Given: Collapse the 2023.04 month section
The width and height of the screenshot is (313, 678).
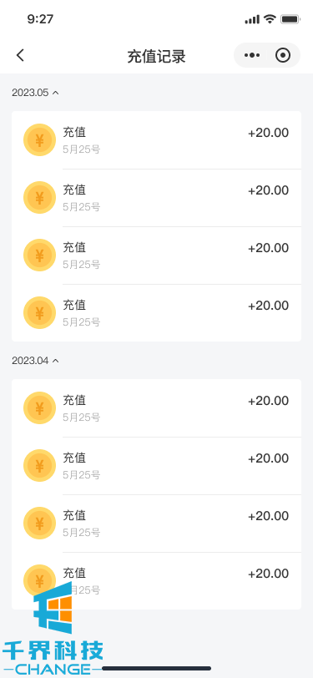Looking at the screenshot, I should tap(35, 361).
